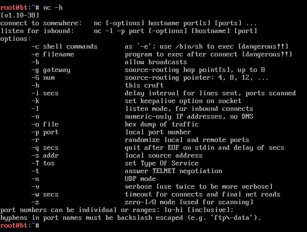Click 'UDP mode' description text

[140, 179]
